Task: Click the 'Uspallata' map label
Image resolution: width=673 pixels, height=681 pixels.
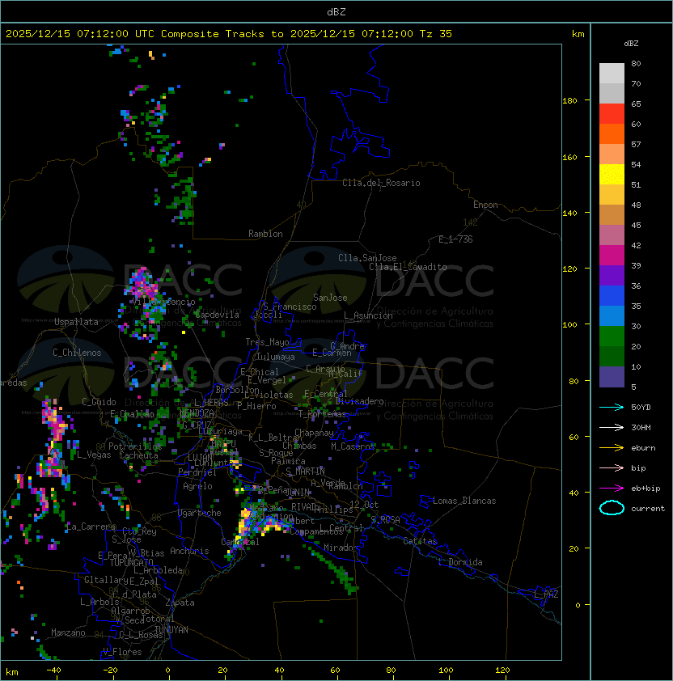Action: [x=76, y=322]
